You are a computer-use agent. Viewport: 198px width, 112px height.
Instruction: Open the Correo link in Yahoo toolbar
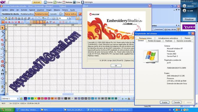pos(49,2)
